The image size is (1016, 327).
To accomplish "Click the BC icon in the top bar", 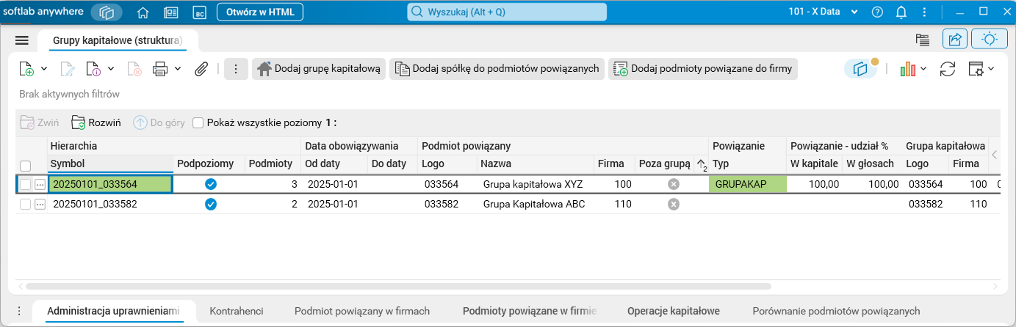I will click(199, 12).
